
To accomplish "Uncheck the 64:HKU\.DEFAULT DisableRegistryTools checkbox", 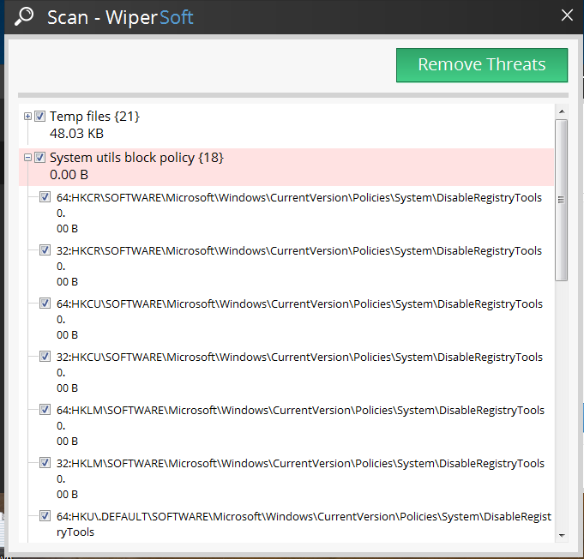I will coord(45,516).
